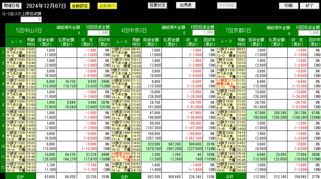Viewport: 321px width, 179px height.
Task: Select the 京都 race cell reading 9頭ダ1800 9-E
Action: 227,104
